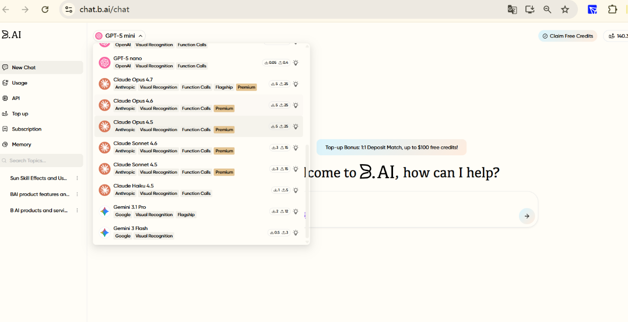
Task: Click the browser forward arrow
Action: (x=25, y=9)
